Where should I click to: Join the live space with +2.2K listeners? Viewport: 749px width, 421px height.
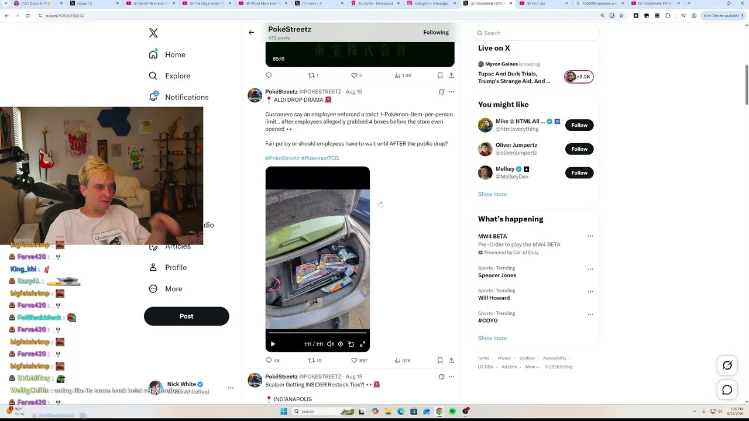pos(579,77)
